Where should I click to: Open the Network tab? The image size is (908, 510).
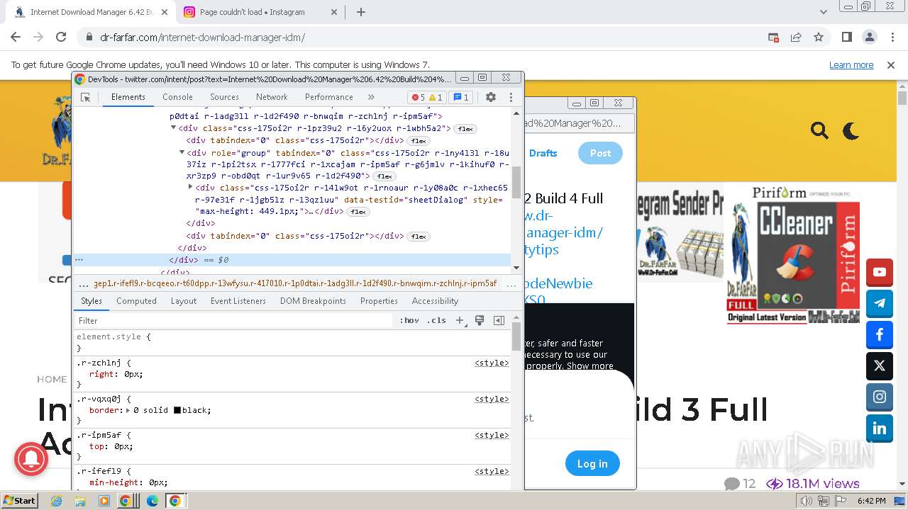click(272, 97)
